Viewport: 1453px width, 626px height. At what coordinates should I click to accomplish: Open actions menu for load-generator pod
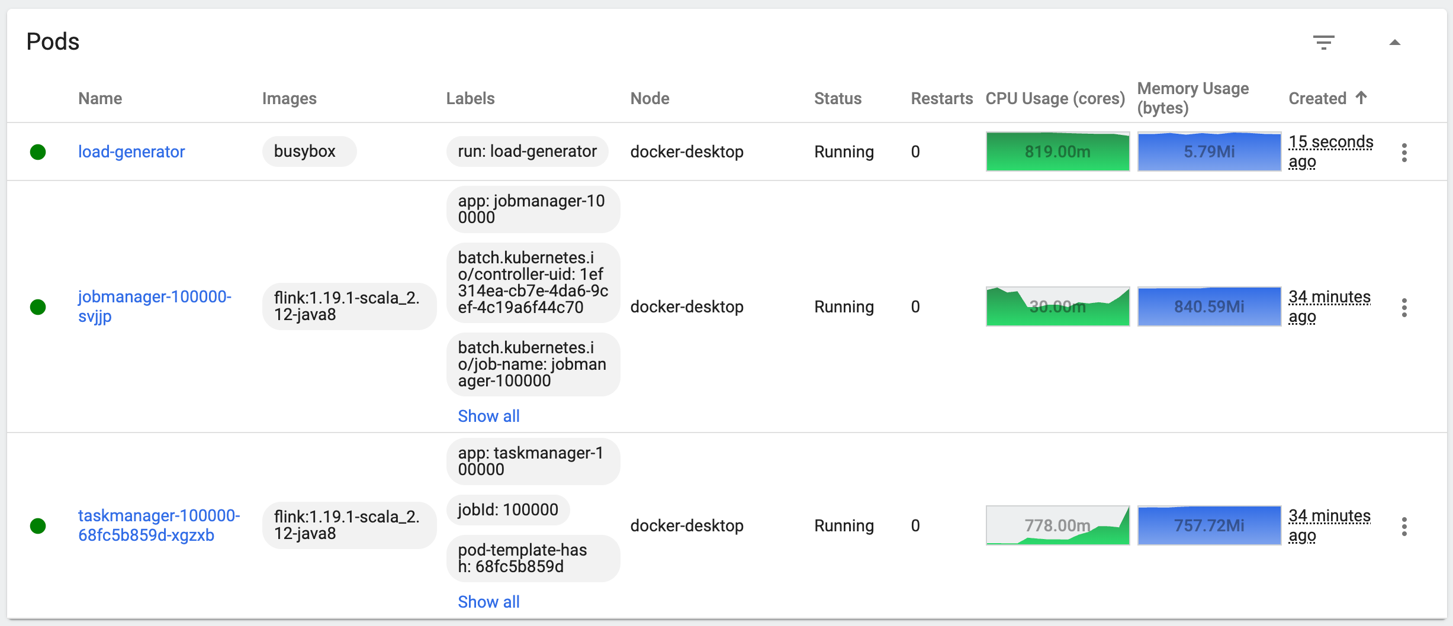1404,152
